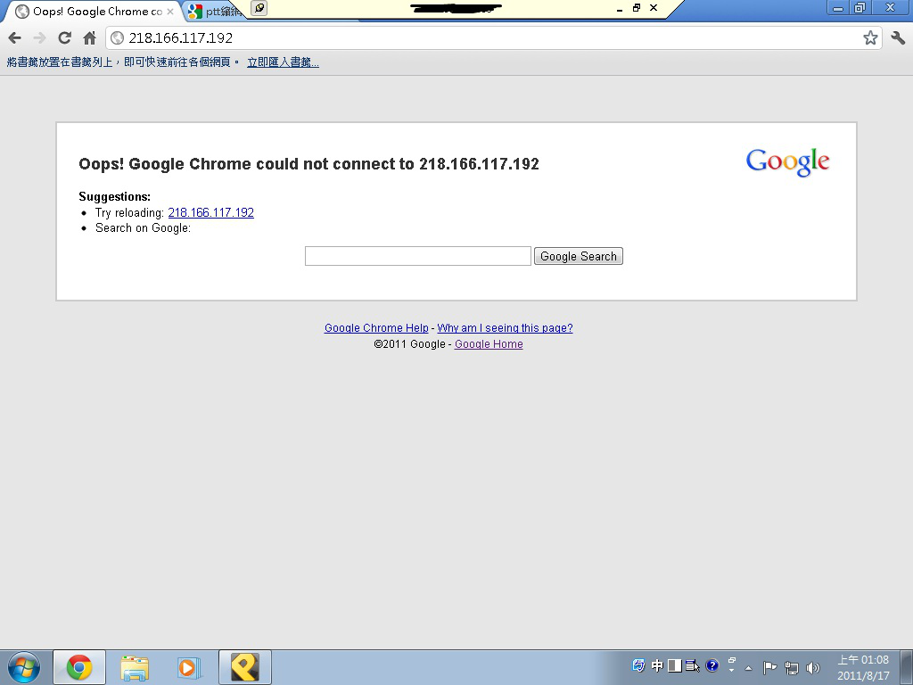This screenshot has width=913, height=685.
Task: Close the 'Oops! Google Chrome' tab
Action: 170,12
